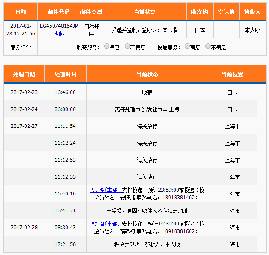
Task: Click the 收起 link under the tracking number
Action: [x=58, y=34]
